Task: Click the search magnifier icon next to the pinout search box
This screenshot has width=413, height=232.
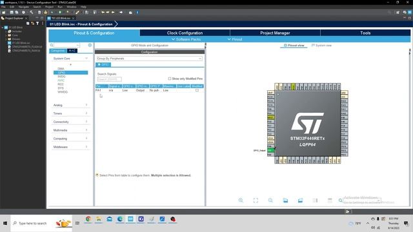Action: [x=340, y=200]
